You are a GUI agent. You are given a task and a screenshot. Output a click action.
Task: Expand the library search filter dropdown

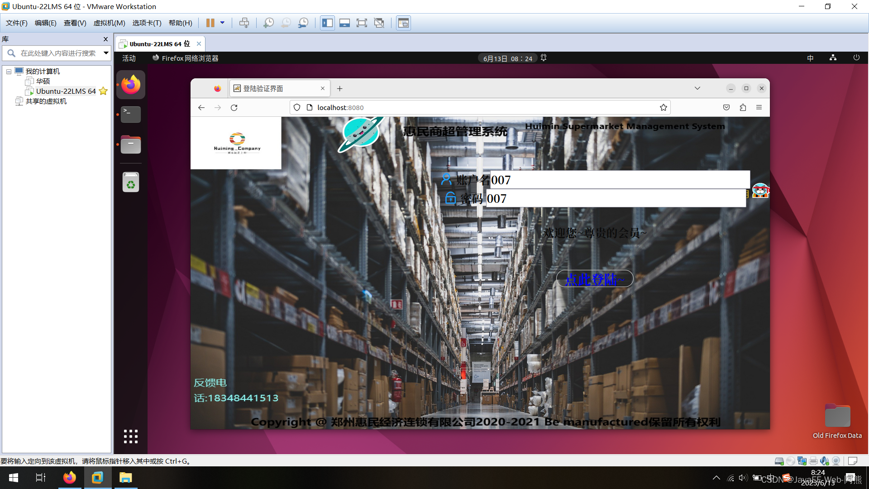pos(106,53)
